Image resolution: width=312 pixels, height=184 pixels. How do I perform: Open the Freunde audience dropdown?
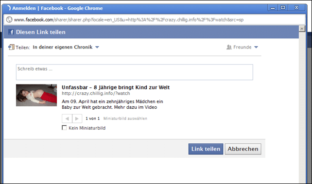click(x=245, y=47)
